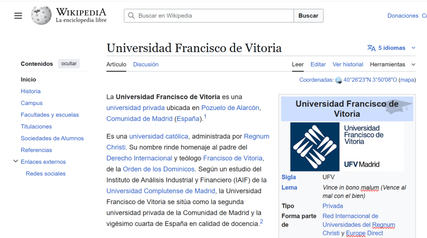Follow the universidad privada link
The width and height of the screenshot is (427, 238).
click(136, 108)
